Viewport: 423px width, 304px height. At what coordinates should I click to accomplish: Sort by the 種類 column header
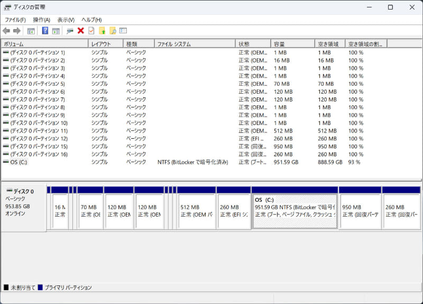click(x=139, y=44)
